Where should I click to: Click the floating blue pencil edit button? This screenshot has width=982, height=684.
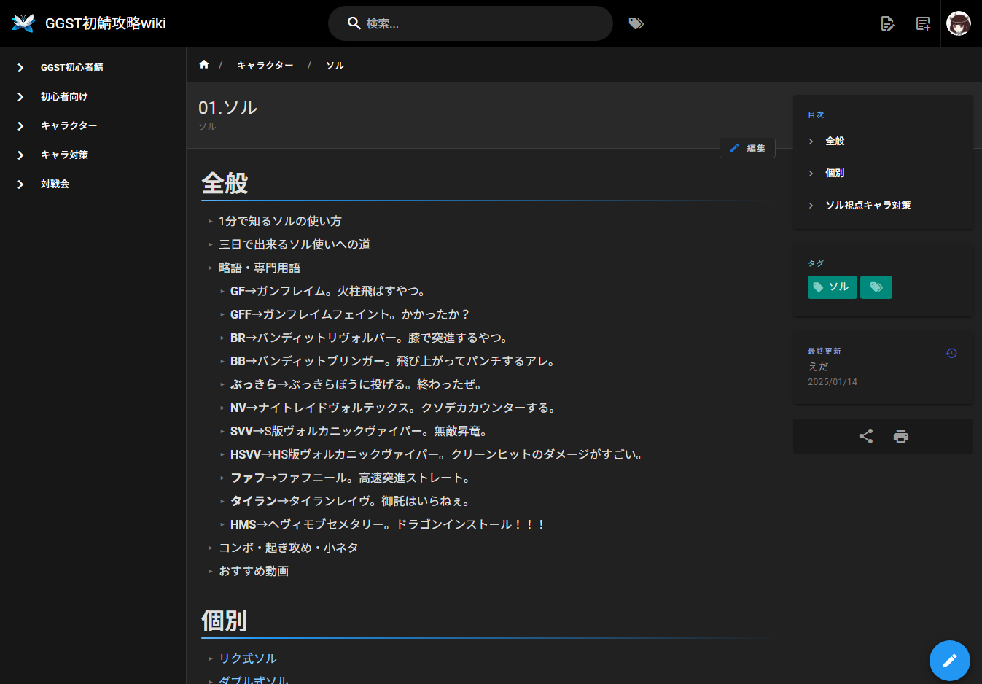(950, 661)
